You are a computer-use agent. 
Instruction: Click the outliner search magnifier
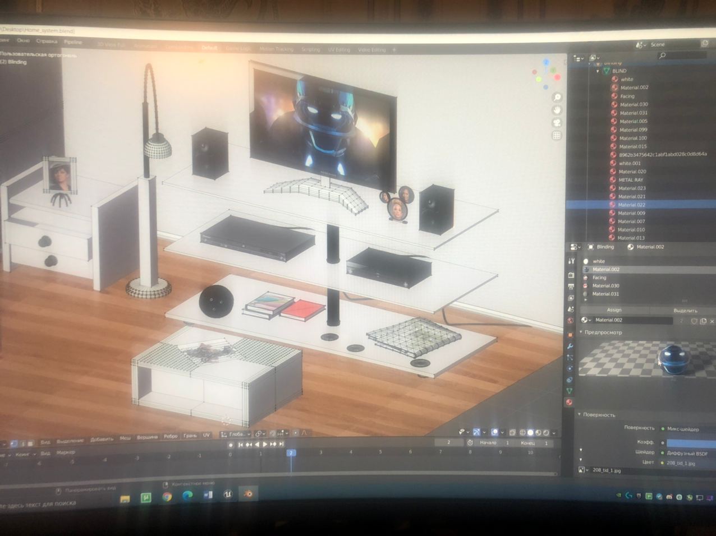point(663,55)
